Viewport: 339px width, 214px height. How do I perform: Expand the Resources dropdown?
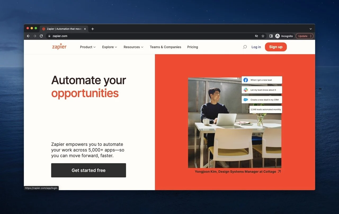tap(133, 47)
